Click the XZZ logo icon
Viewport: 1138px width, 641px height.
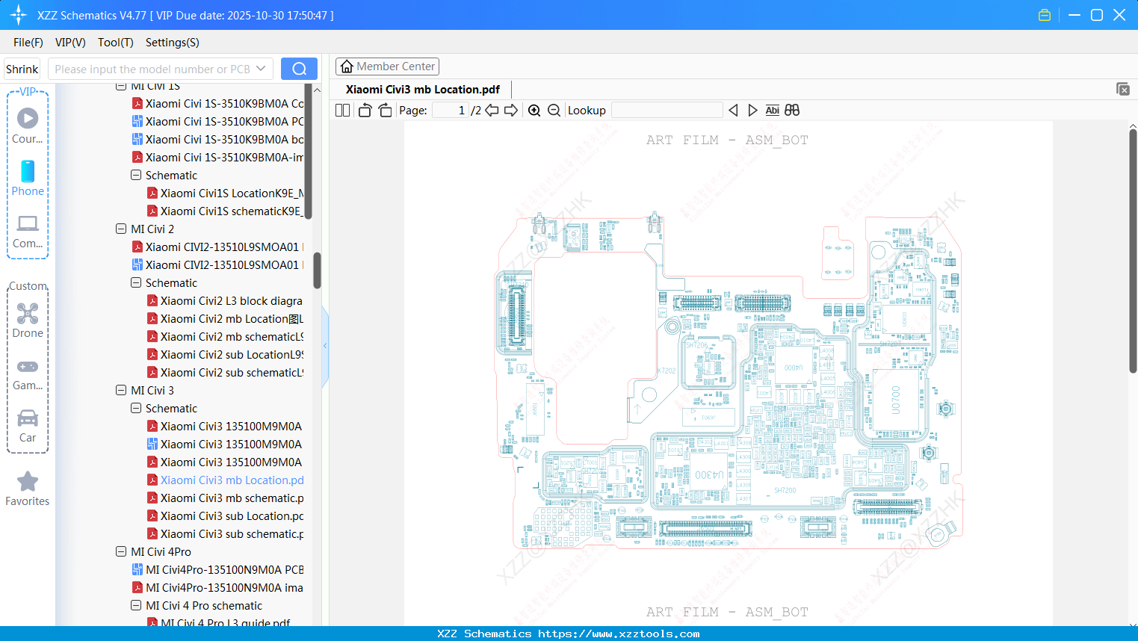[x=17, y=14]
